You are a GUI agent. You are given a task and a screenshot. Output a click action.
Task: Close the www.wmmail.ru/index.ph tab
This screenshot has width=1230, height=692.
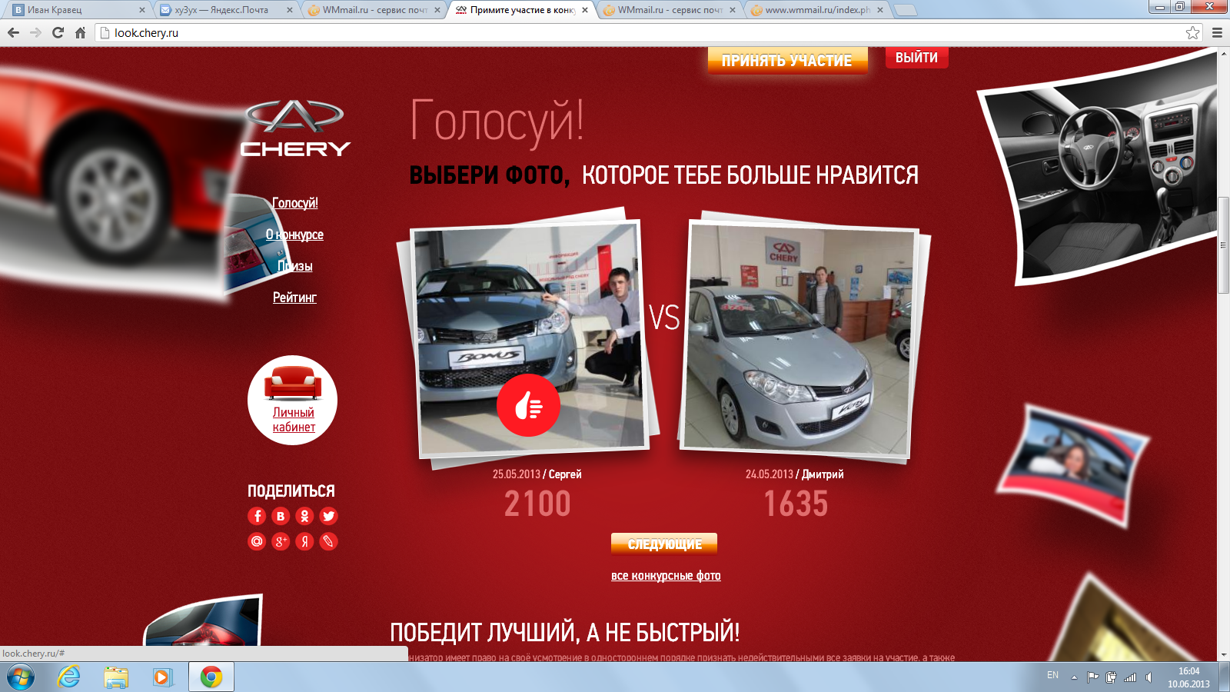pos(880,10)
